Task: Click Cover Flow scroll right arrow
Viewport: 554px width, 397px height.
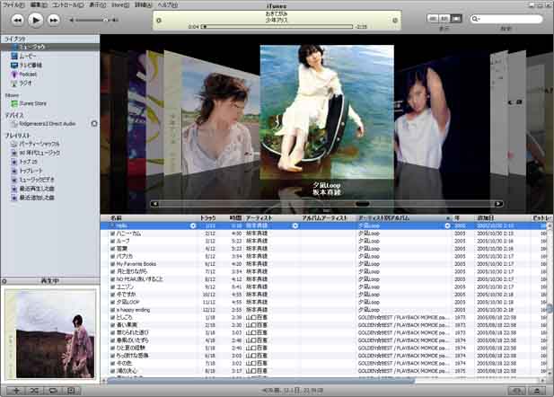Action: (498, 204)
